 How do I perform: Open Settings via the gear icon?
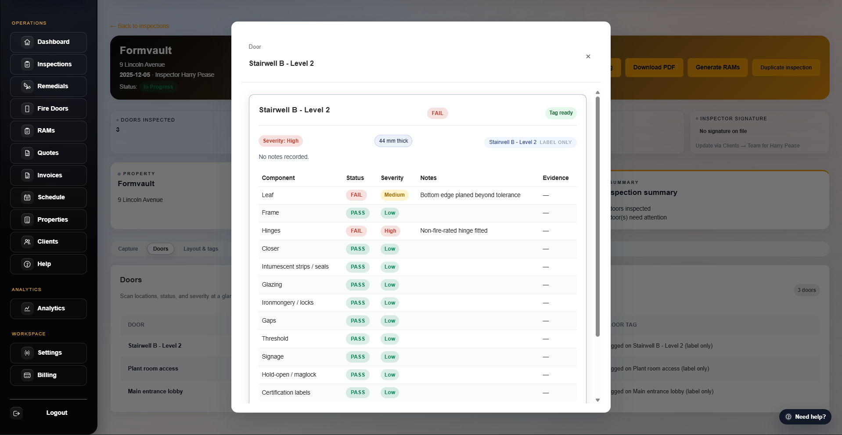pos(27,353)
